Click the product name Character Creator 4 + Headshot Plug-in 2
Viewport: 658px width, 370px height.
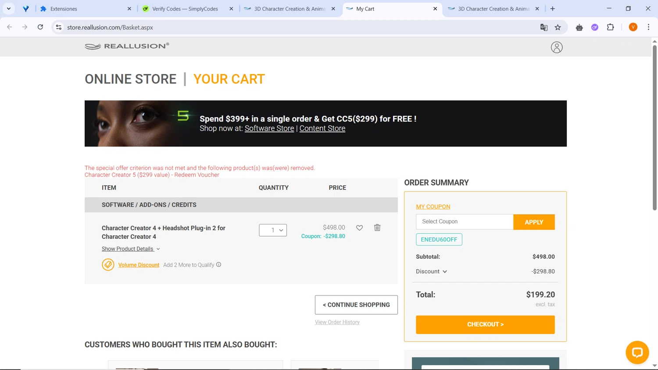[163, 232]
